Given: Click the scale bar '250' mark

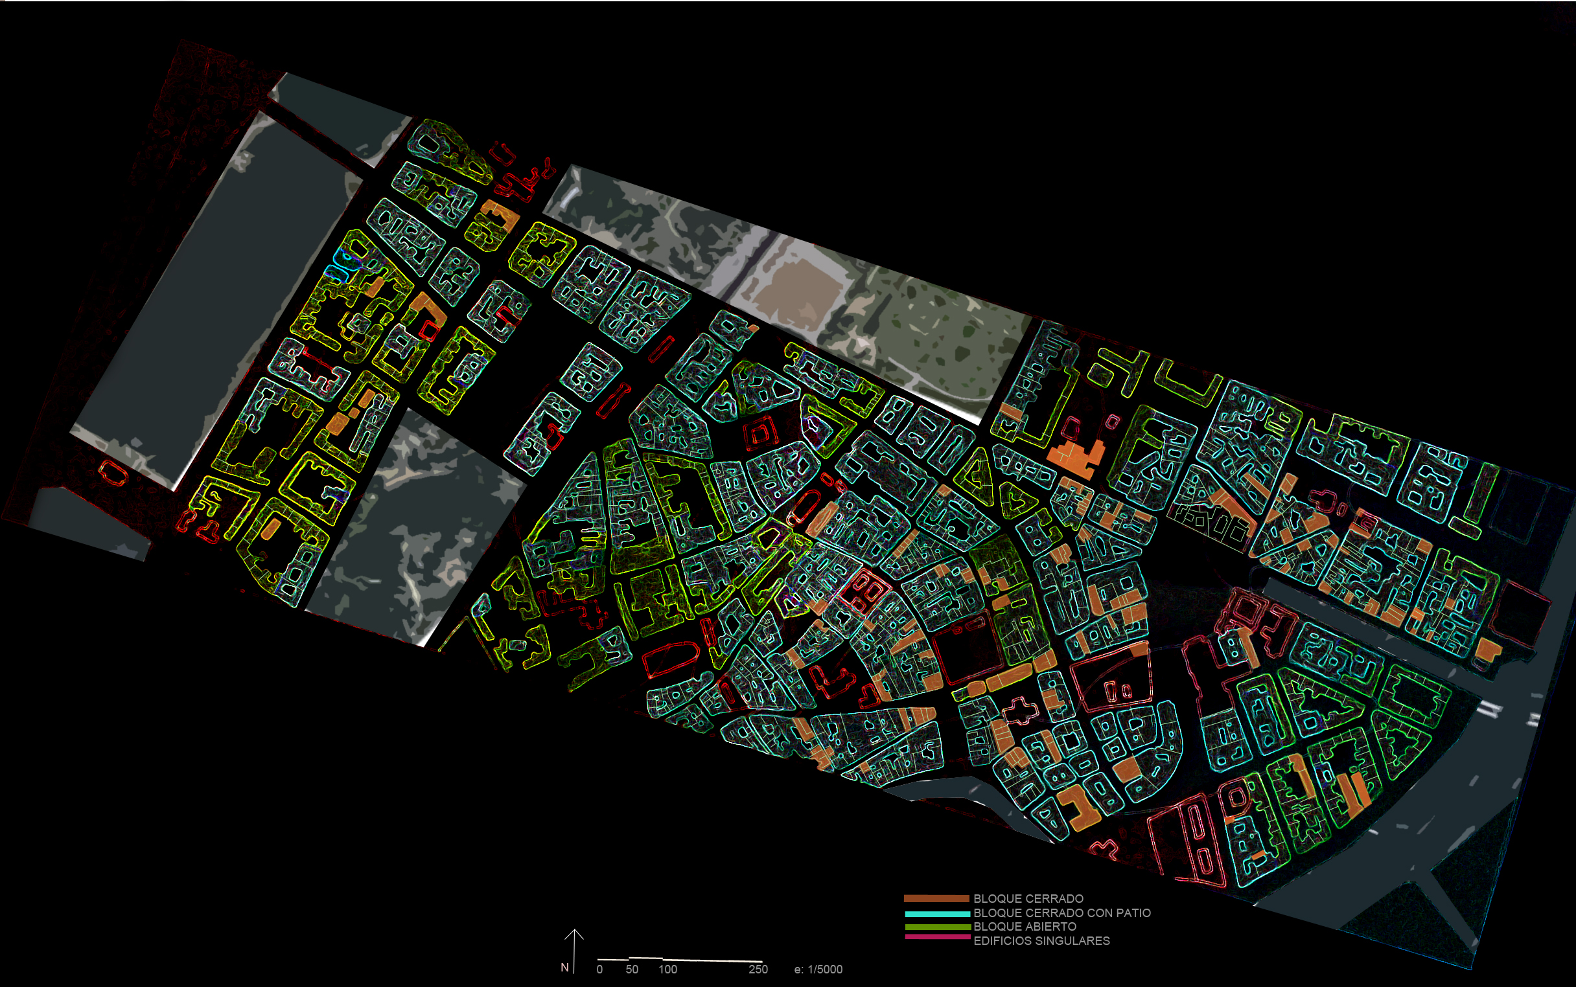Looking at the screenshot, I should click(x=758, y=970).
